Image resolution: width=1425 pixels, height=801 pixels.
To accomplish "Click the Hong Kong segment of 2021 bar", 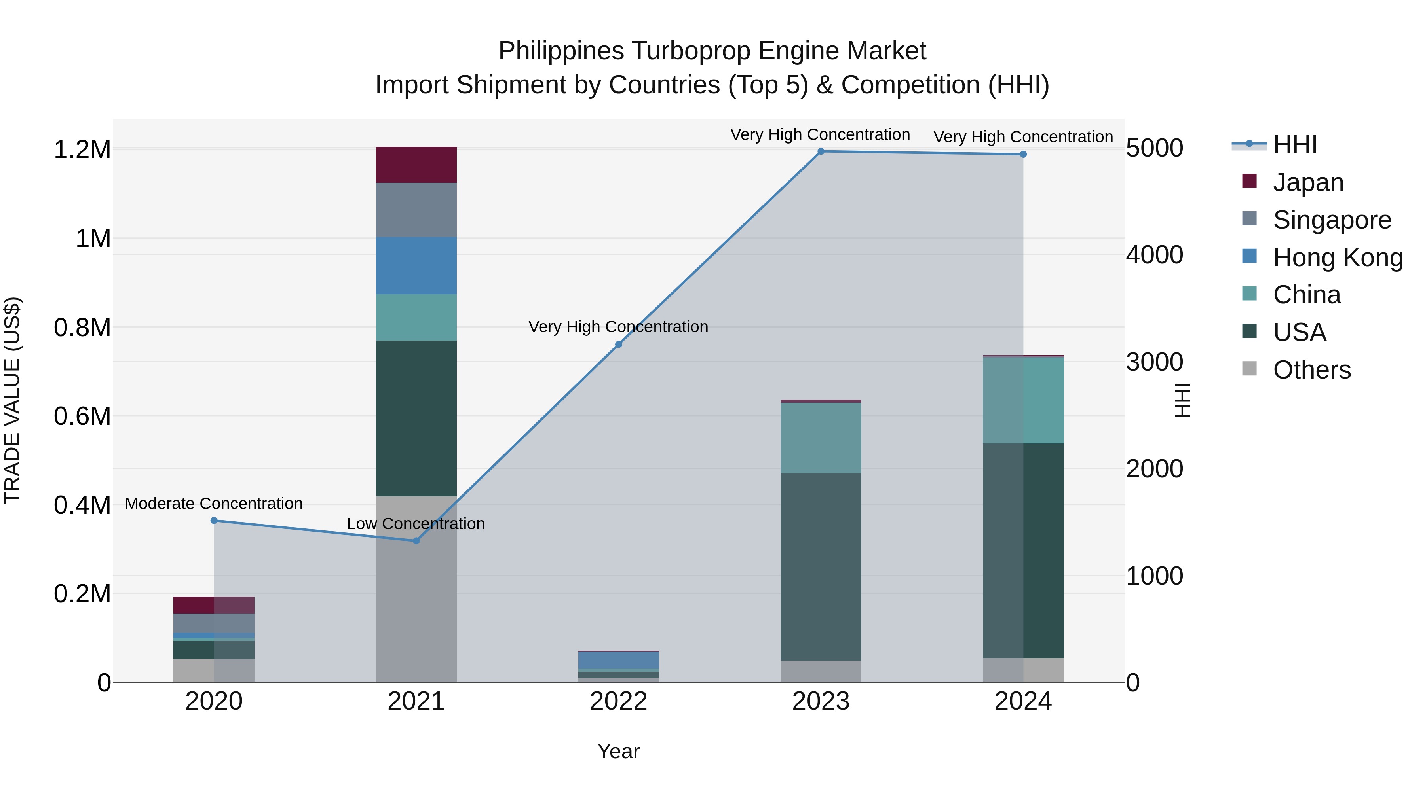I will click(x=416, y=266).
